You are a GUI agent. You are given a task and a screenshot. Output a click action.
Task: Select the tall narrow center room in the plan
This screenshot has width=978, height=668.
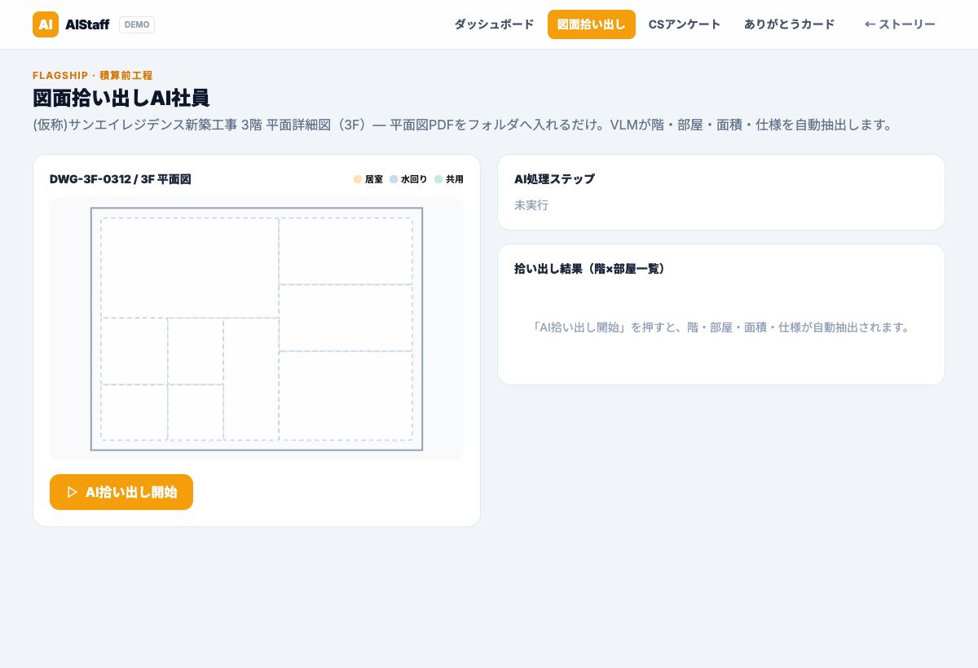click(x=251, y=379)
